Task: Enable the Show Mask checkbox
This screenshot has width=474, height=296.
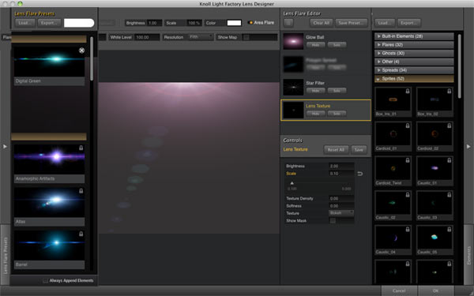Action: coord(333,221)
